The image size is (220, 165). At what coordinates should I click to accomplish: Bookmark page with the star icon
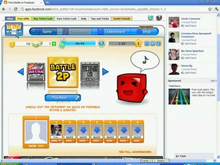pos(210,9)
